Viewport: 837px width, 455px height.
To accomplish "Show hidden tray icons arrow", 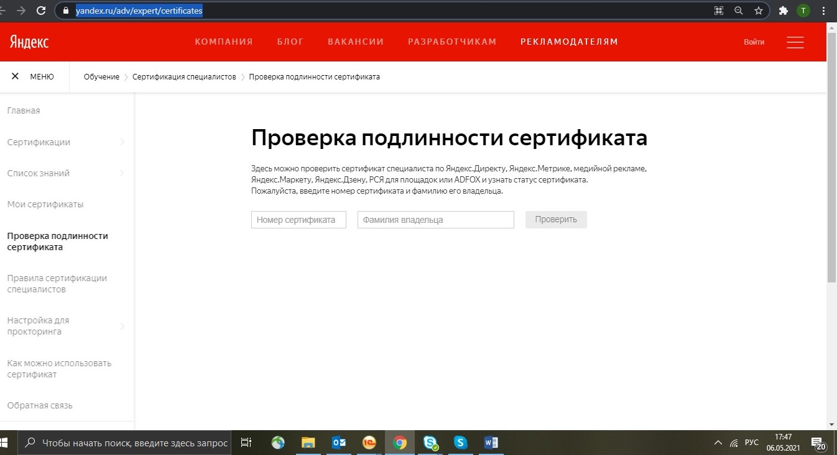I will pos(718,443).
